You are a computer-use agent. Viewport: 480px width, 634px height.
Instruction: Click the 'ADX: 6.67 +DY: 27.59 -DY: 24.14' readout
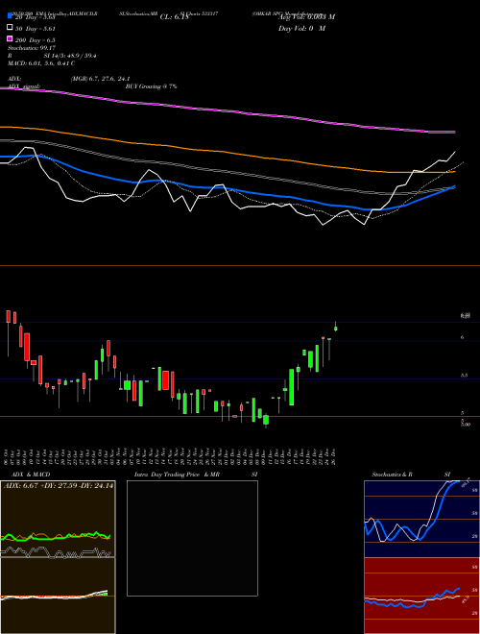59,486
